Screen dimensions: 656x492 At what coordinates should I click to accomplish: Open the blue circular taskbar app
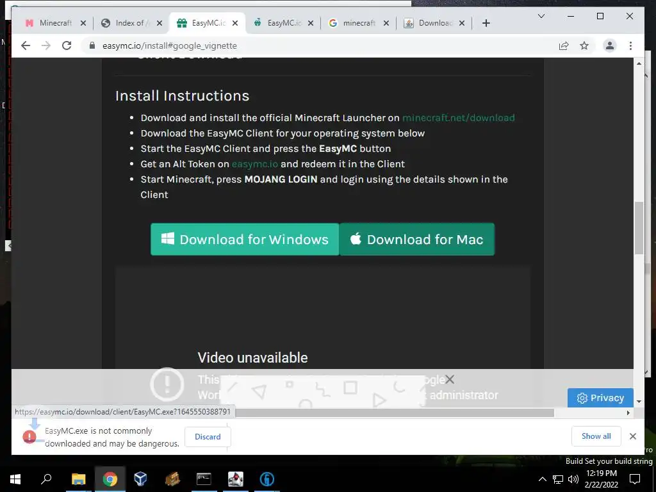click(267, 479)
